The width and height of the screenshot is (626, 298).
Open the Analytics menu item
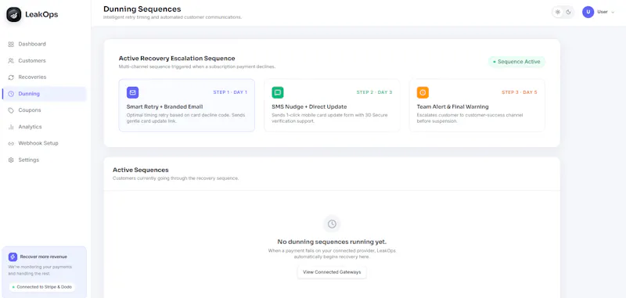[x=44, y=127]
